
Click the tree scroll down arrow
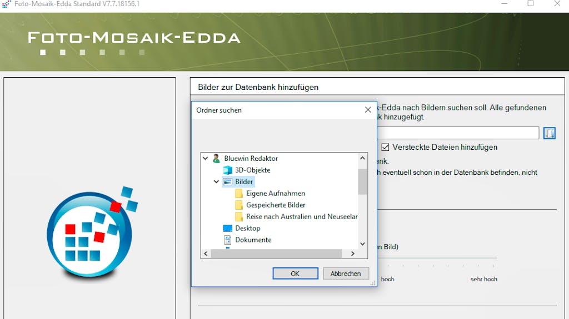click(x=362, y=244)
